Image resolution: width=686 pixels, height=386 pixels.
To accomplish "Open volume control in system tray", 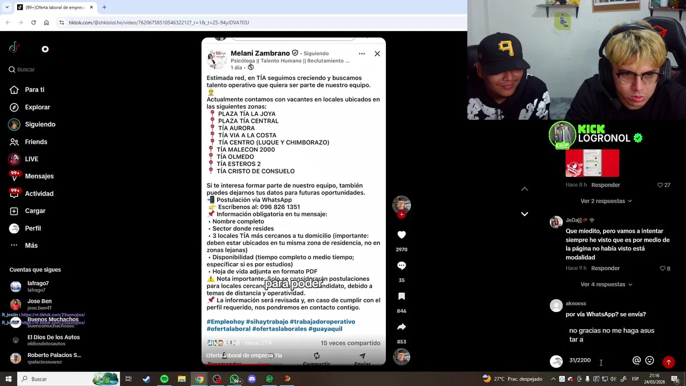I will 614,379.
